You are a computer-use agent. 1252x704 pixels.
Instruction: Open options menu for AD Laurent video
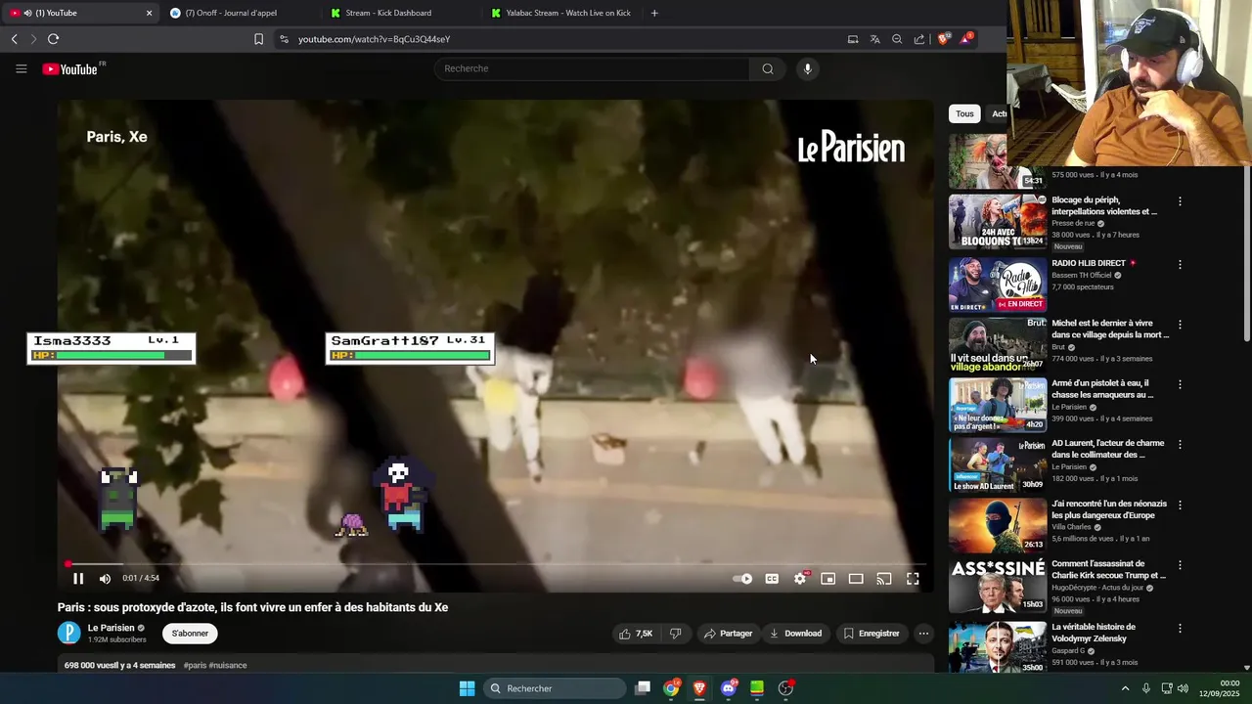(x=1180, y=444)
